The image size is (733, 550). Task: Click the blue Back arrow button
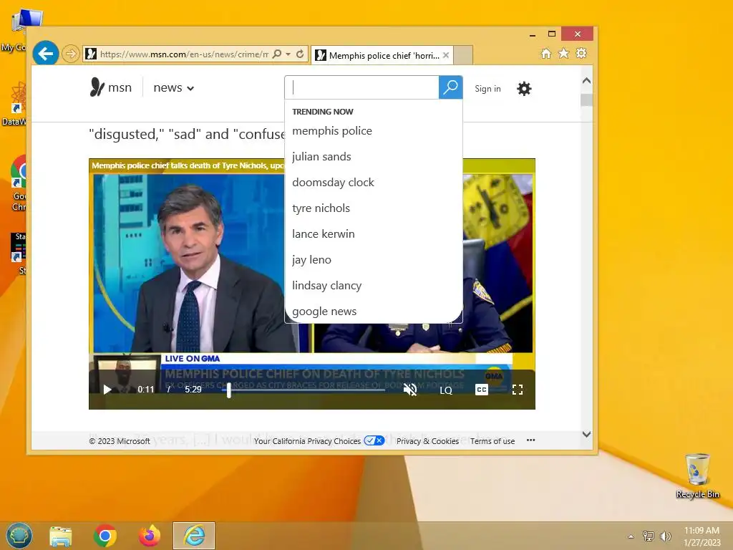(45, 54)
